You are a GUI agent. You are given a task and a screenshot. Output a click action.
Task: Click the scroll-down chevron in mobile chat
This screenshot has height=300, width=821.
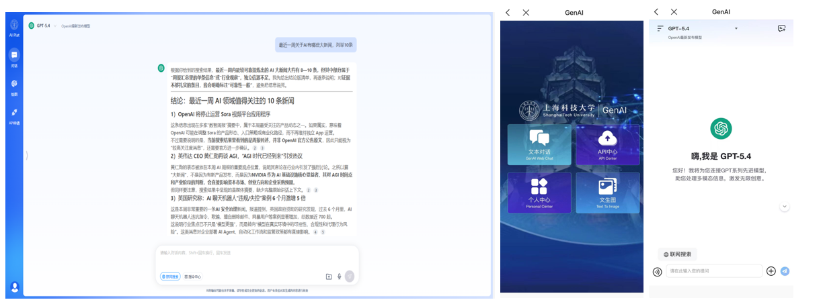click(x=785, y=207)
